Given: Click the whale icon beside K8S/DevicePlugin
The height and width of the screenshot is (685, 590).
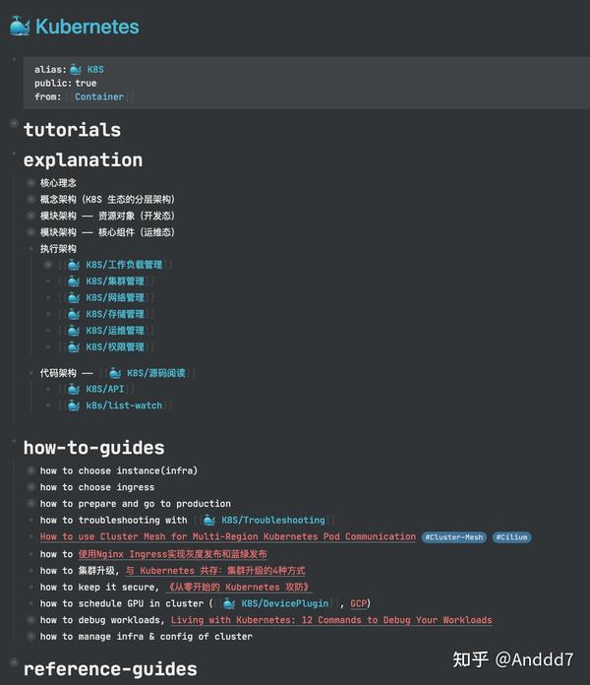Looking at the screenshot, I should pyautogui.click(x=229, y=603).
